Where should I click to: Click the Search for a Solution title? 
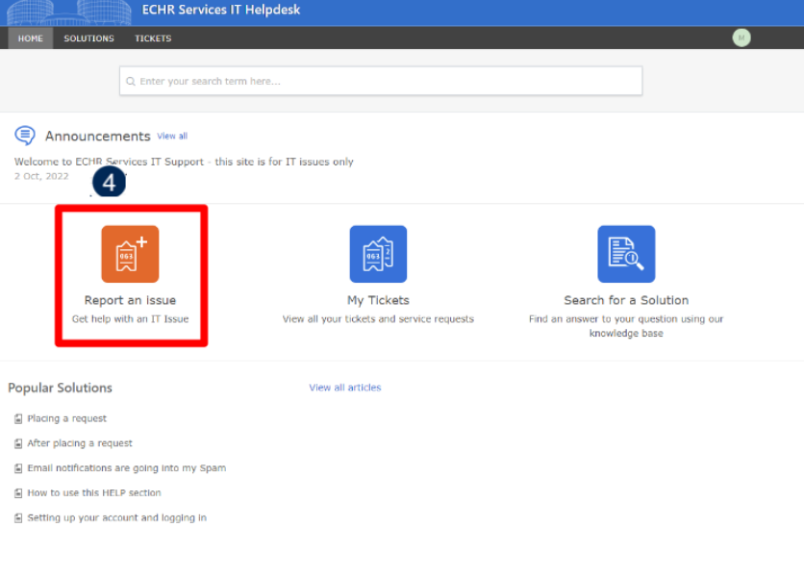pyautogui.click(x=626, y=300)
